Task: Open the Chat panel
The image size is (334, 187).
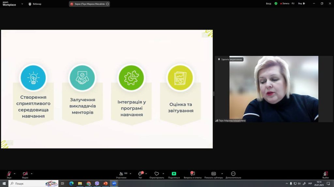Action: tap(140, 175)
